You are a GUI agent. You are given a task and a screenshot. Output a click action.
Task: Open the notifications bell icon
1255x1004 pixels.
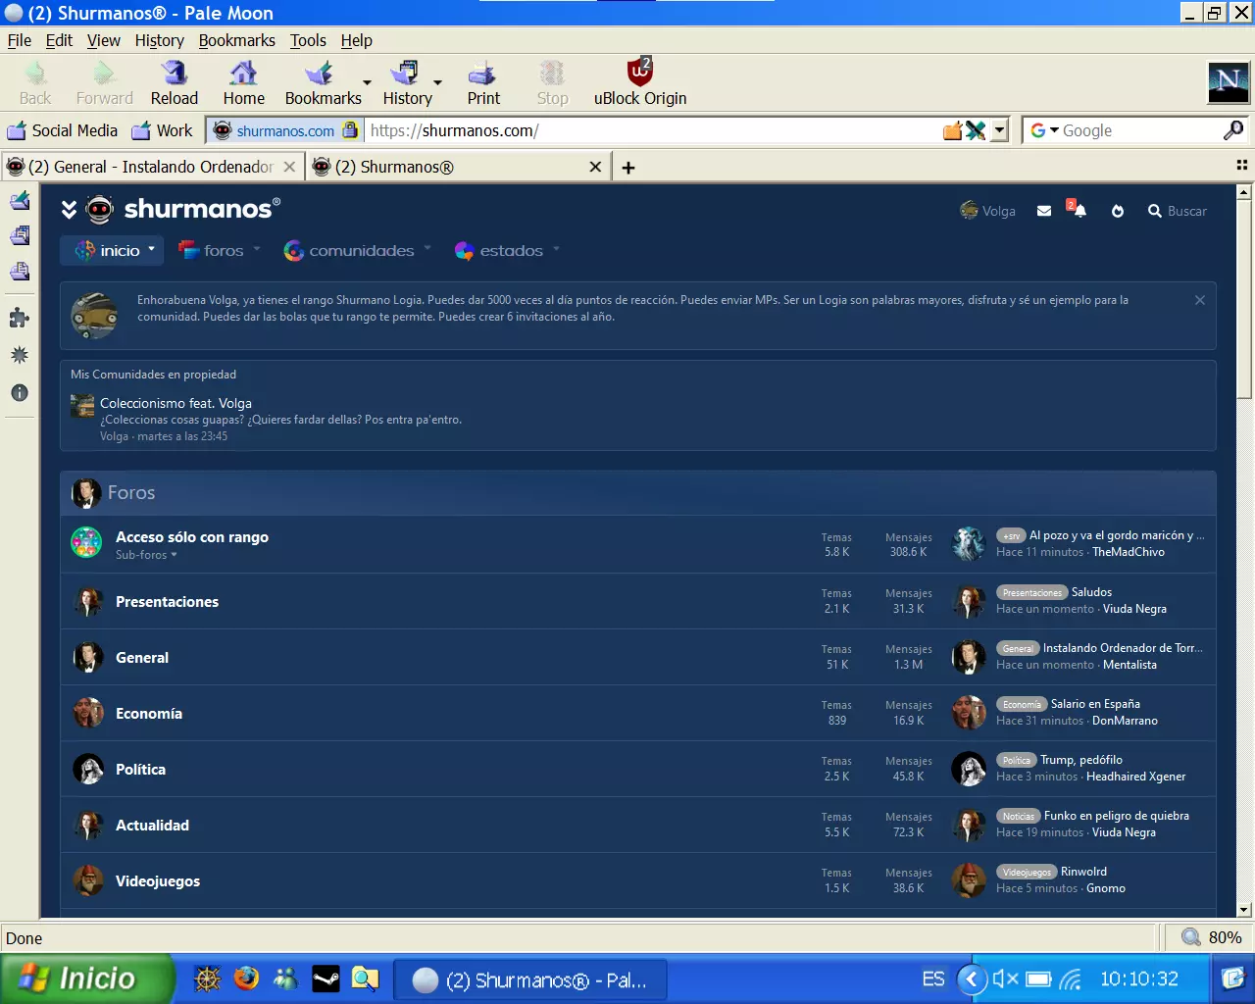click(x=1078, y=210)
